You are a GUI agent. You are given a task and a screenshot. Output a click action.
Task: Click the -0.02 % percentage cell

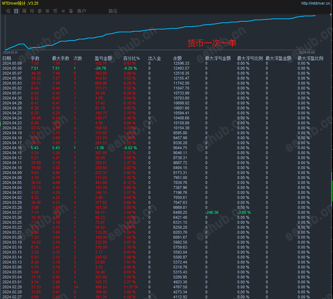click(130, 148)
